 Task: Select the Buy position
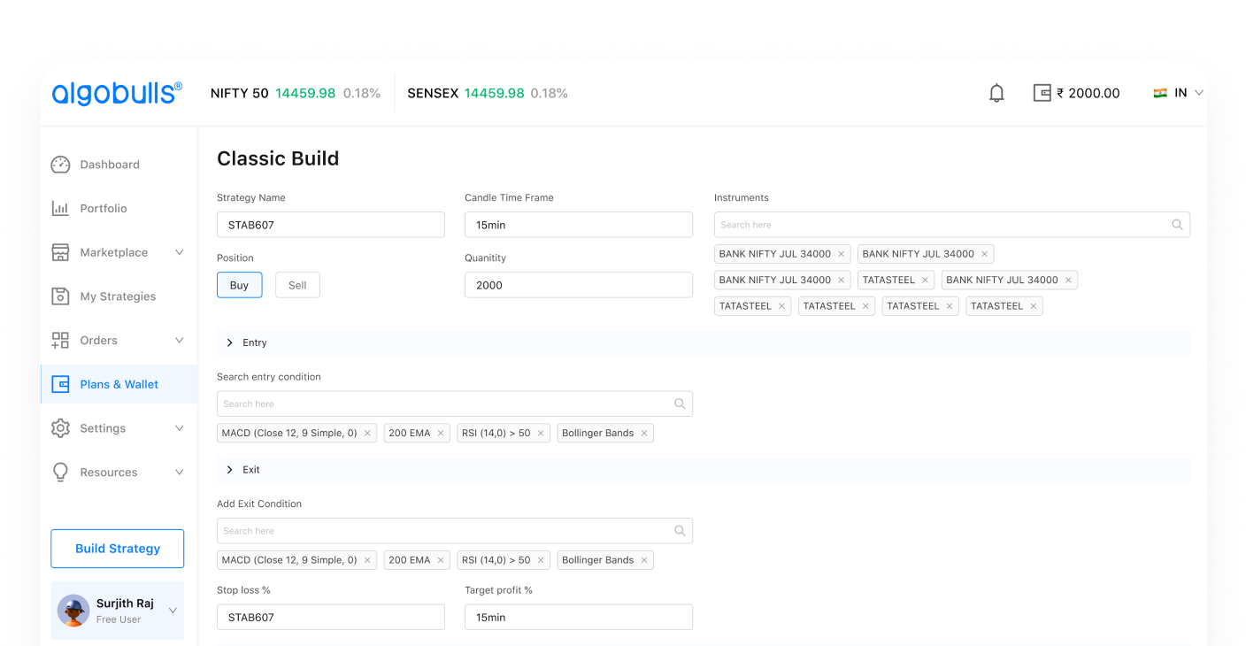point(240,285)
